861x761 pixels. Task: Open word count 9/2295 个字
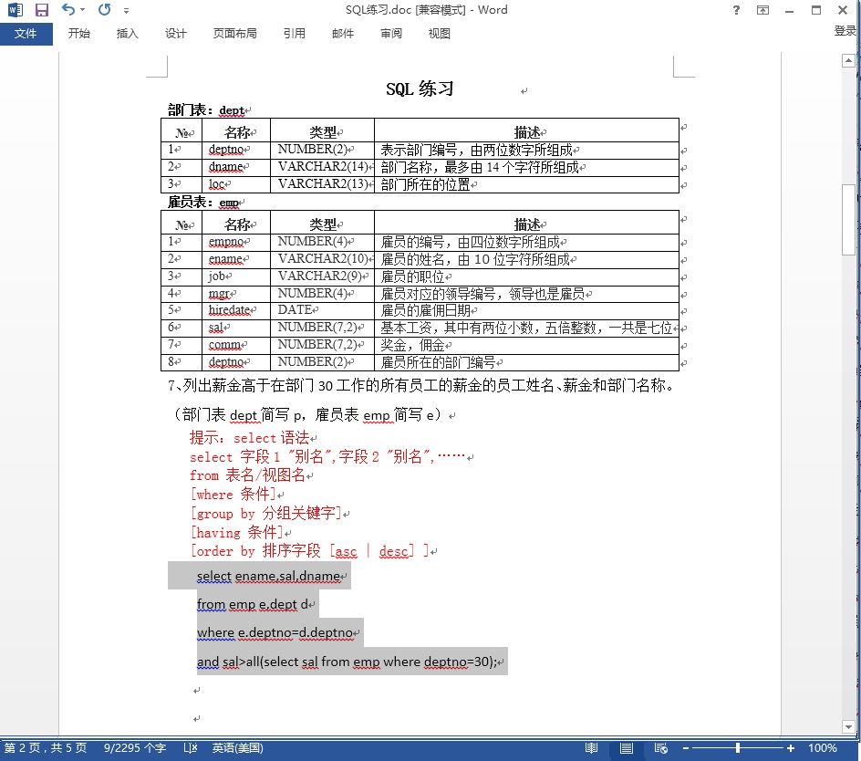135,748
